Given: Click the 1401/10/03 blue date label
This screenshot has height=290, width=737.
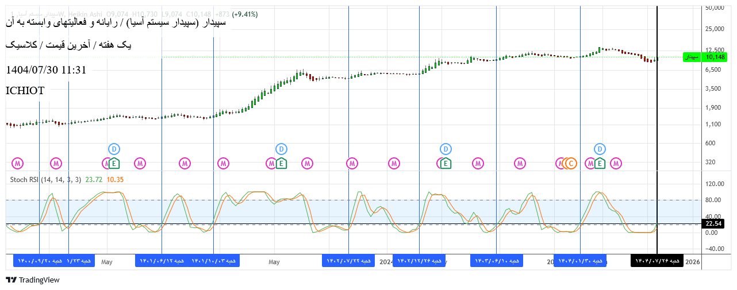Looking at the screenshot, I should pyautogui.click(x=214, y=261).
